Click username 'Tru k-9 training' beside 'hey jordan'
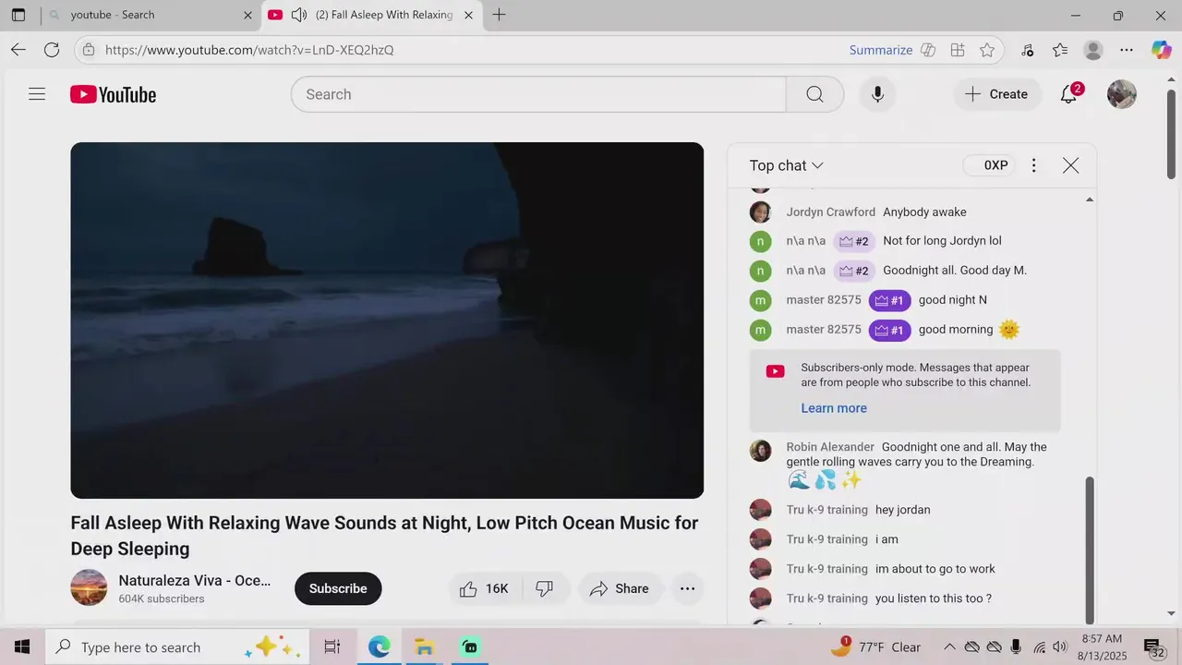 pyautogui.click(x=827, y=510)
